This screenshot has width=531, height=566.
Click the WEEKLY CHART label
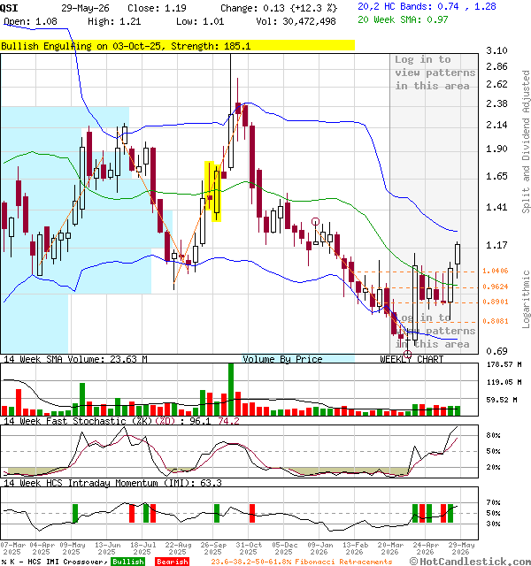(412, 359)
